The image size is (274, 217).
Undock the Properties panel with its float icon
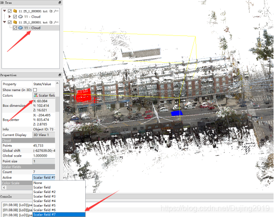tap(60, 75)
